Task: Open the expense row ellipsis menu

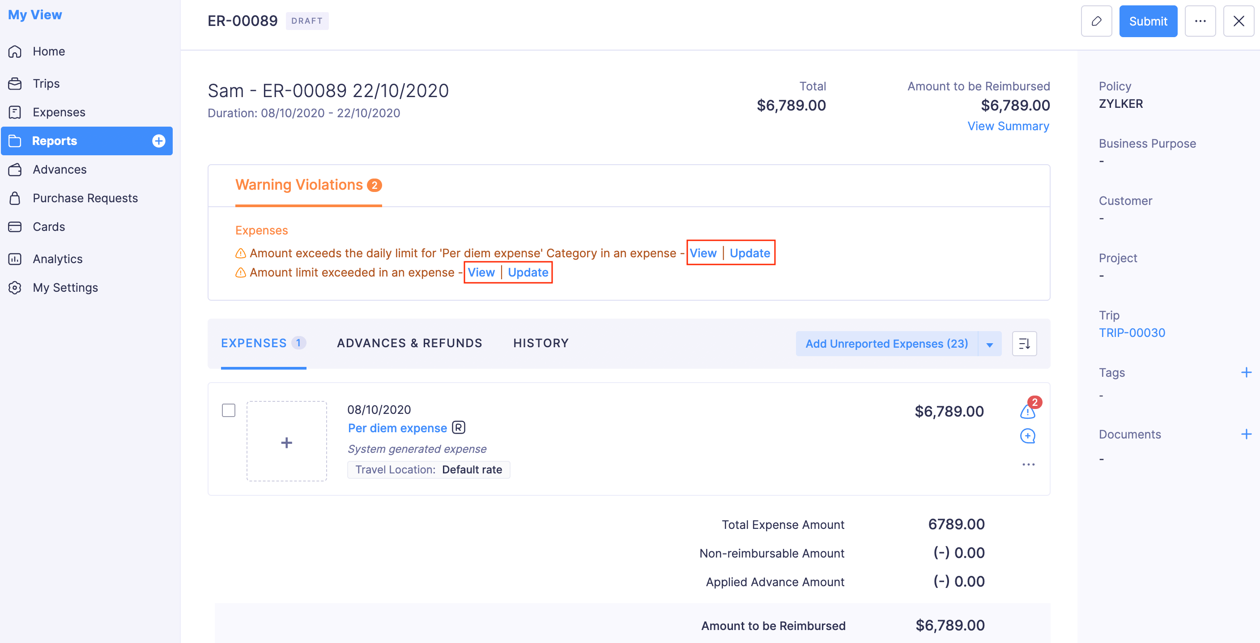Action: click(1028, 464)
